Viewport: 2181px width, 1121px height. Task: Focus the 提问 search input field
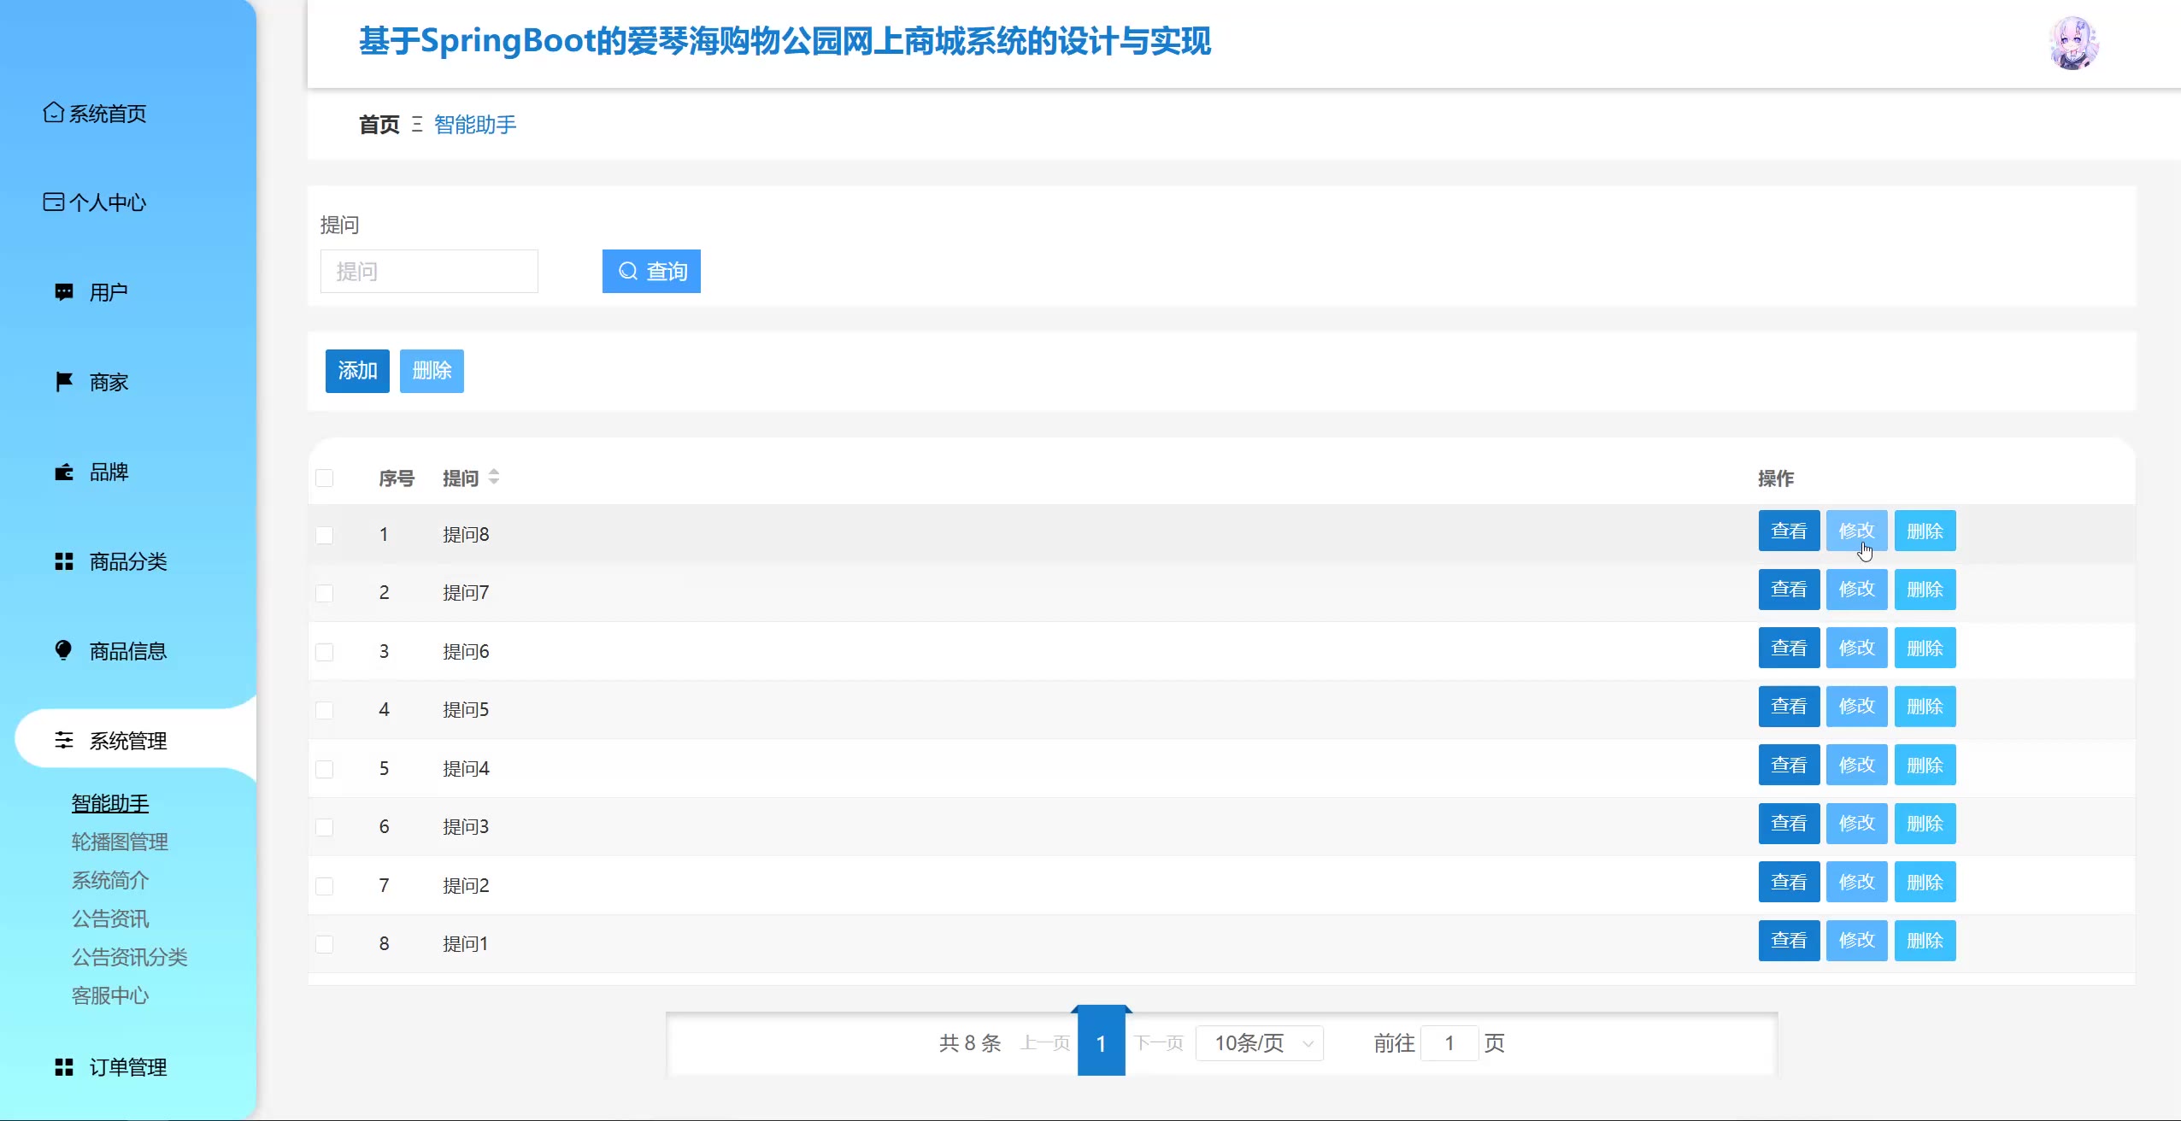pos(429,272)
